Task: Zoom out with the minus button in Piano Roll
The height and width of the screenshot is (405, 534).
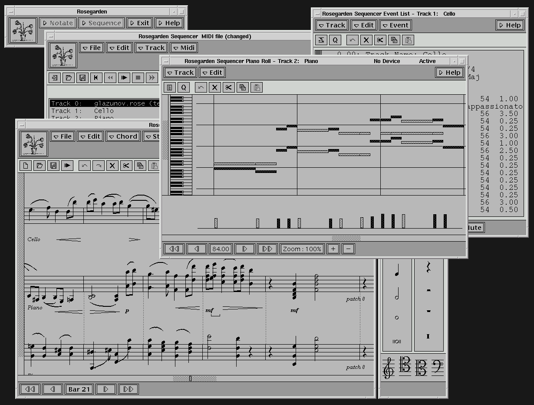Action: pos(348,249)
